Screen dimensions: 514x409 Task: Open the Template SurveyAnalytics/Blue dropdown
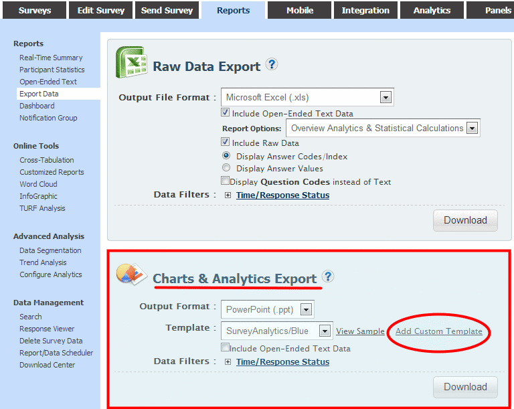point(325,331)
